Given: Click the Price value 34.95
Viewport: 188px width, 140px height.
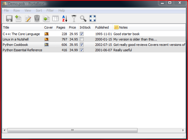Looking at the screenshot, I should click(73, 39).
